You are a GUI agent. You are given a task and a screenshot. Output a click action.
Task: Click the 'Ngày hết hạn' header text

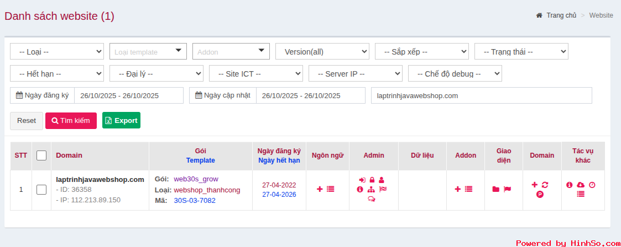[279, 160]
